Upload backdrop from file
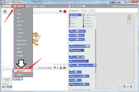This screenshot has height=92, width=139. pos(8,86)
